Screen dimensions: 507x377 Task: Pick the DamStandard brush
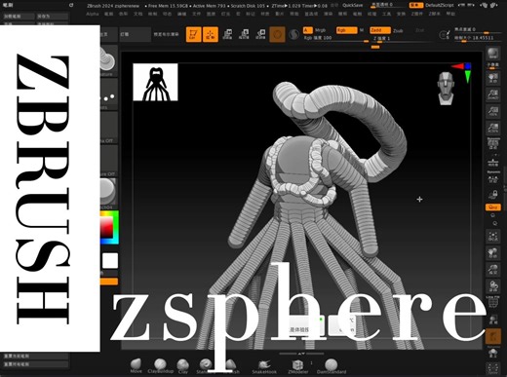click(331, 366)
